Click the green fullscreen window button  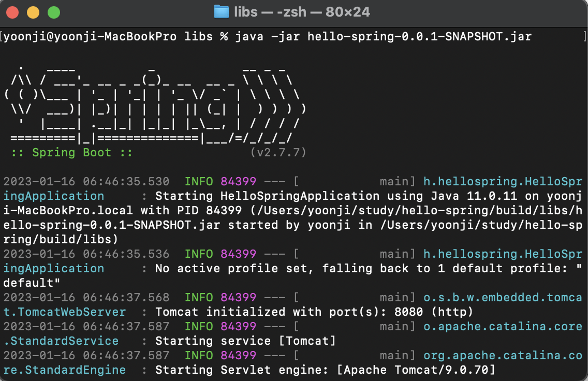[54, 12]
